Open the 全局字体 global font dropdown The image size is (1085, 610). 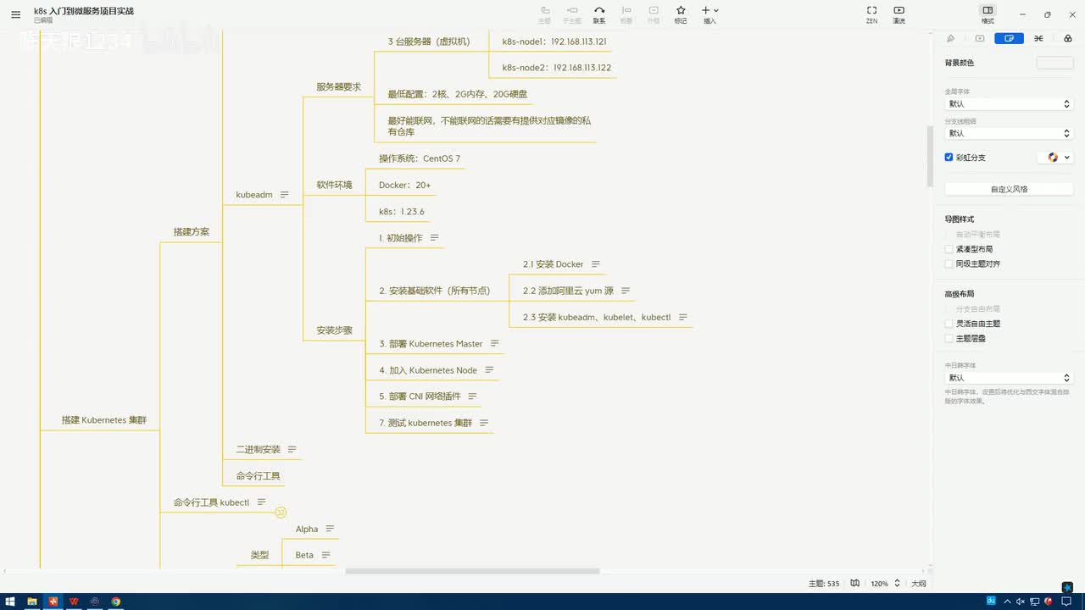pyautogui.click(x=1009, y=103)
